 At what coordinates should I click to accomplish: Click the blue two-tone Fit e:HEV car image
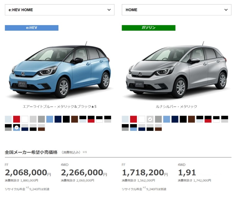click(60, 70)
